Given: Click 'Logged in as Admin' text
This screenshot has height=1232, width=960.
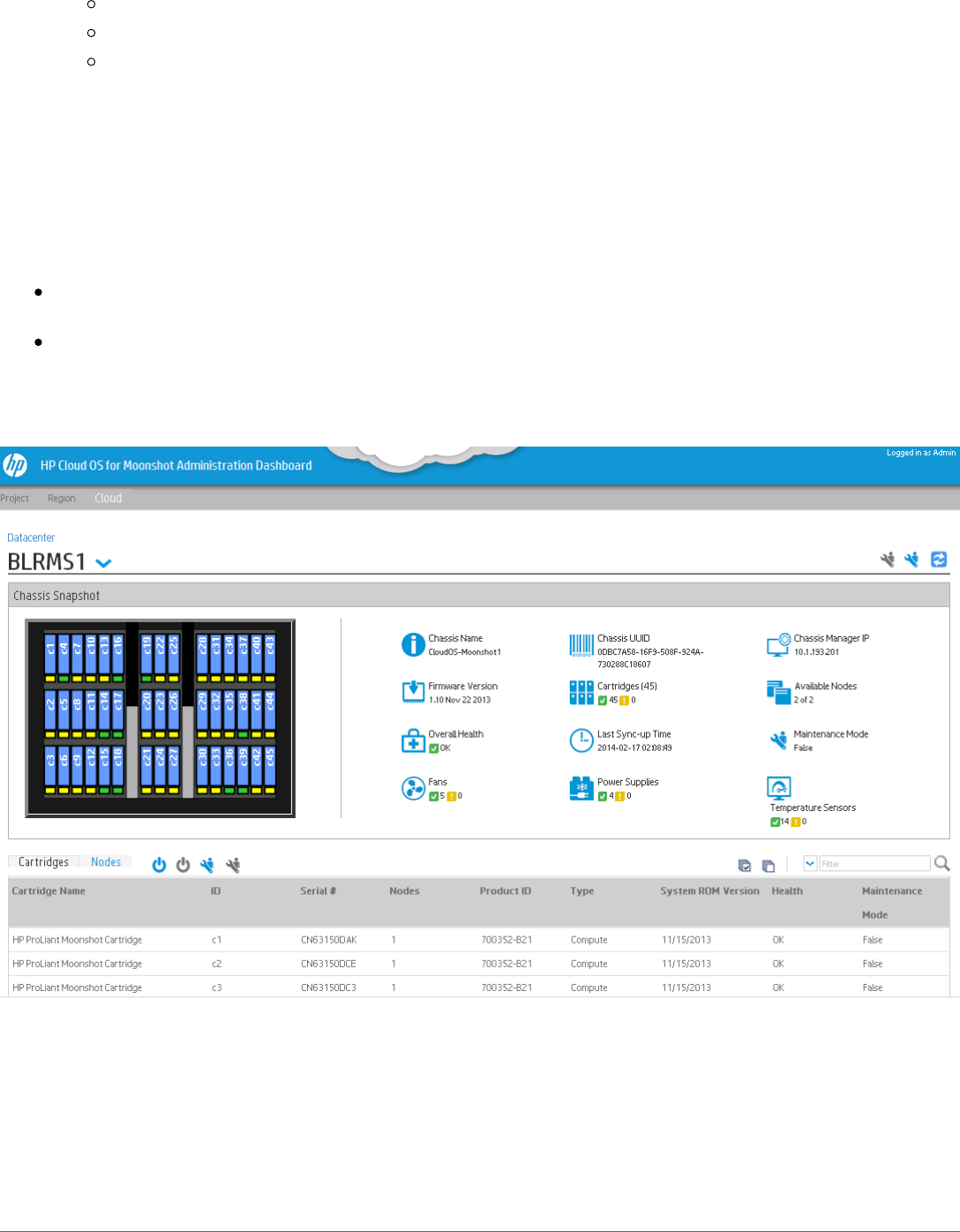Looking at the screenshot, I should coord(921,453).
